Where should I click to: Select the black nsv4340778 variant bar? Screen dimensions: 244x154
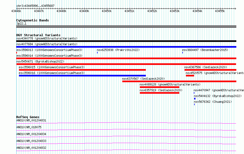126,41
